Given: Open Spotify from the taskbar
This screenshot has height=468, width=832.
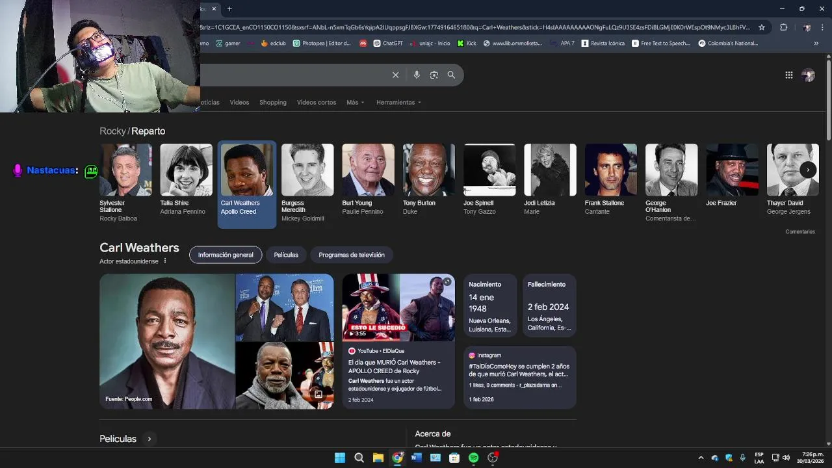Looking at the screenshot, I should point(474,458).
